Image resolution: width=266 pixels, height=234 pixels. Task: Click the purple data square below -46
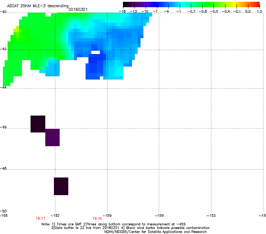(x=52, y=138)
